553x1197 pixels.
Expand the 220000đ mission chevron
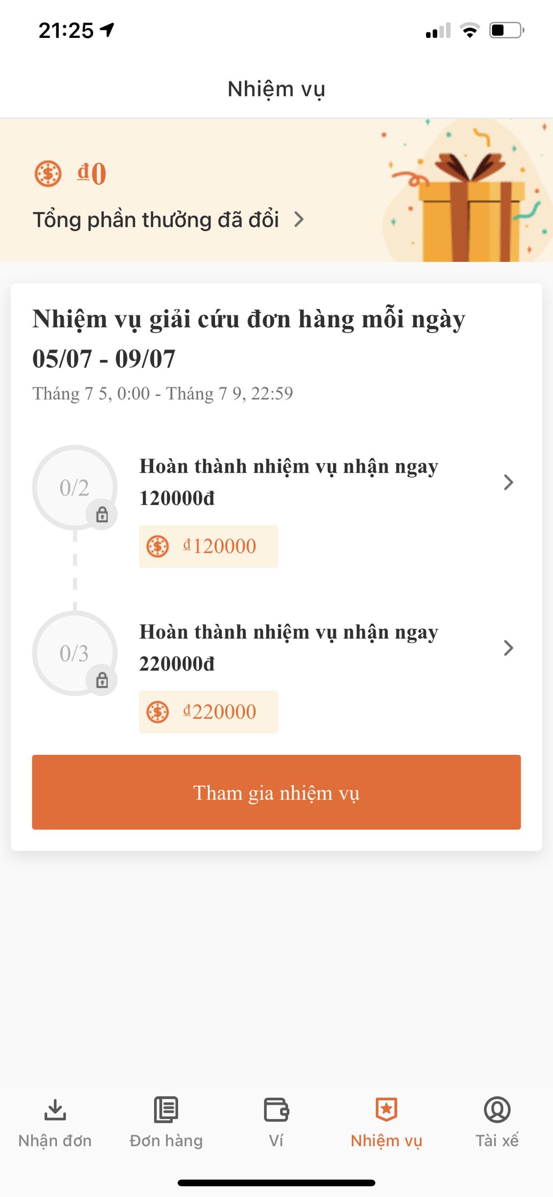pyautogui.click(x=508, y=648)
